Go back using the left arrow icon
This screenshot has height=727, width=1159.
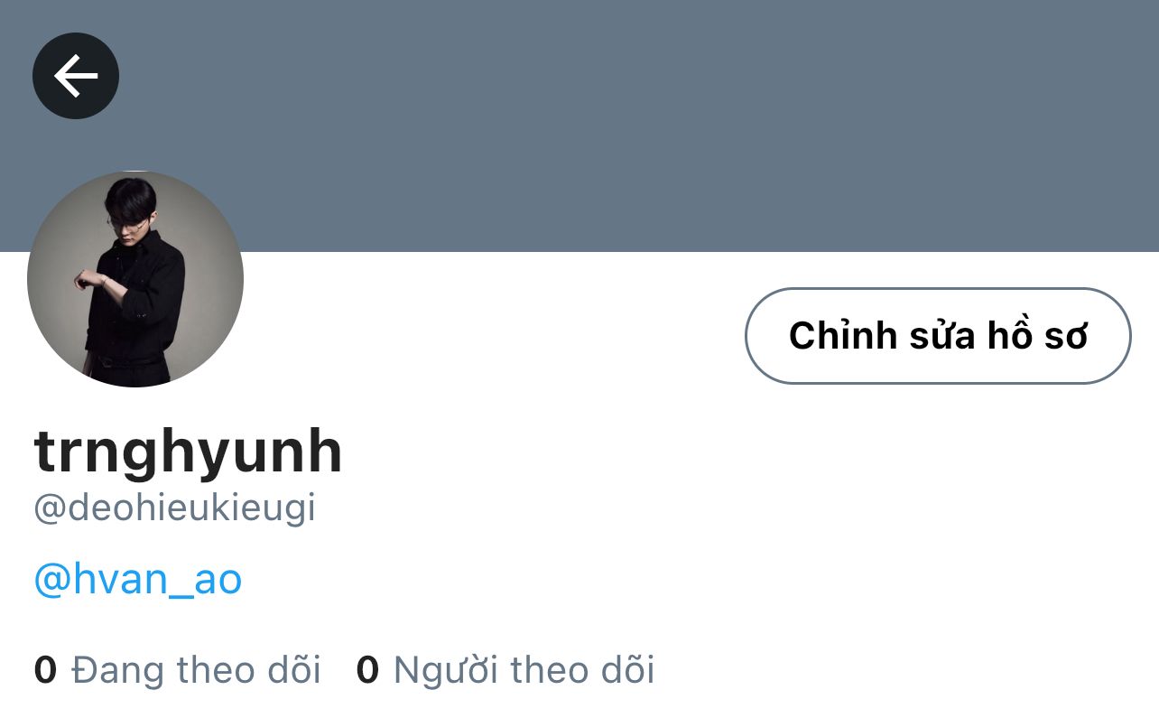[76, 76]
